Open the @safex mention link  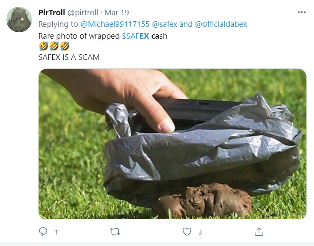[x=164, y=24]
